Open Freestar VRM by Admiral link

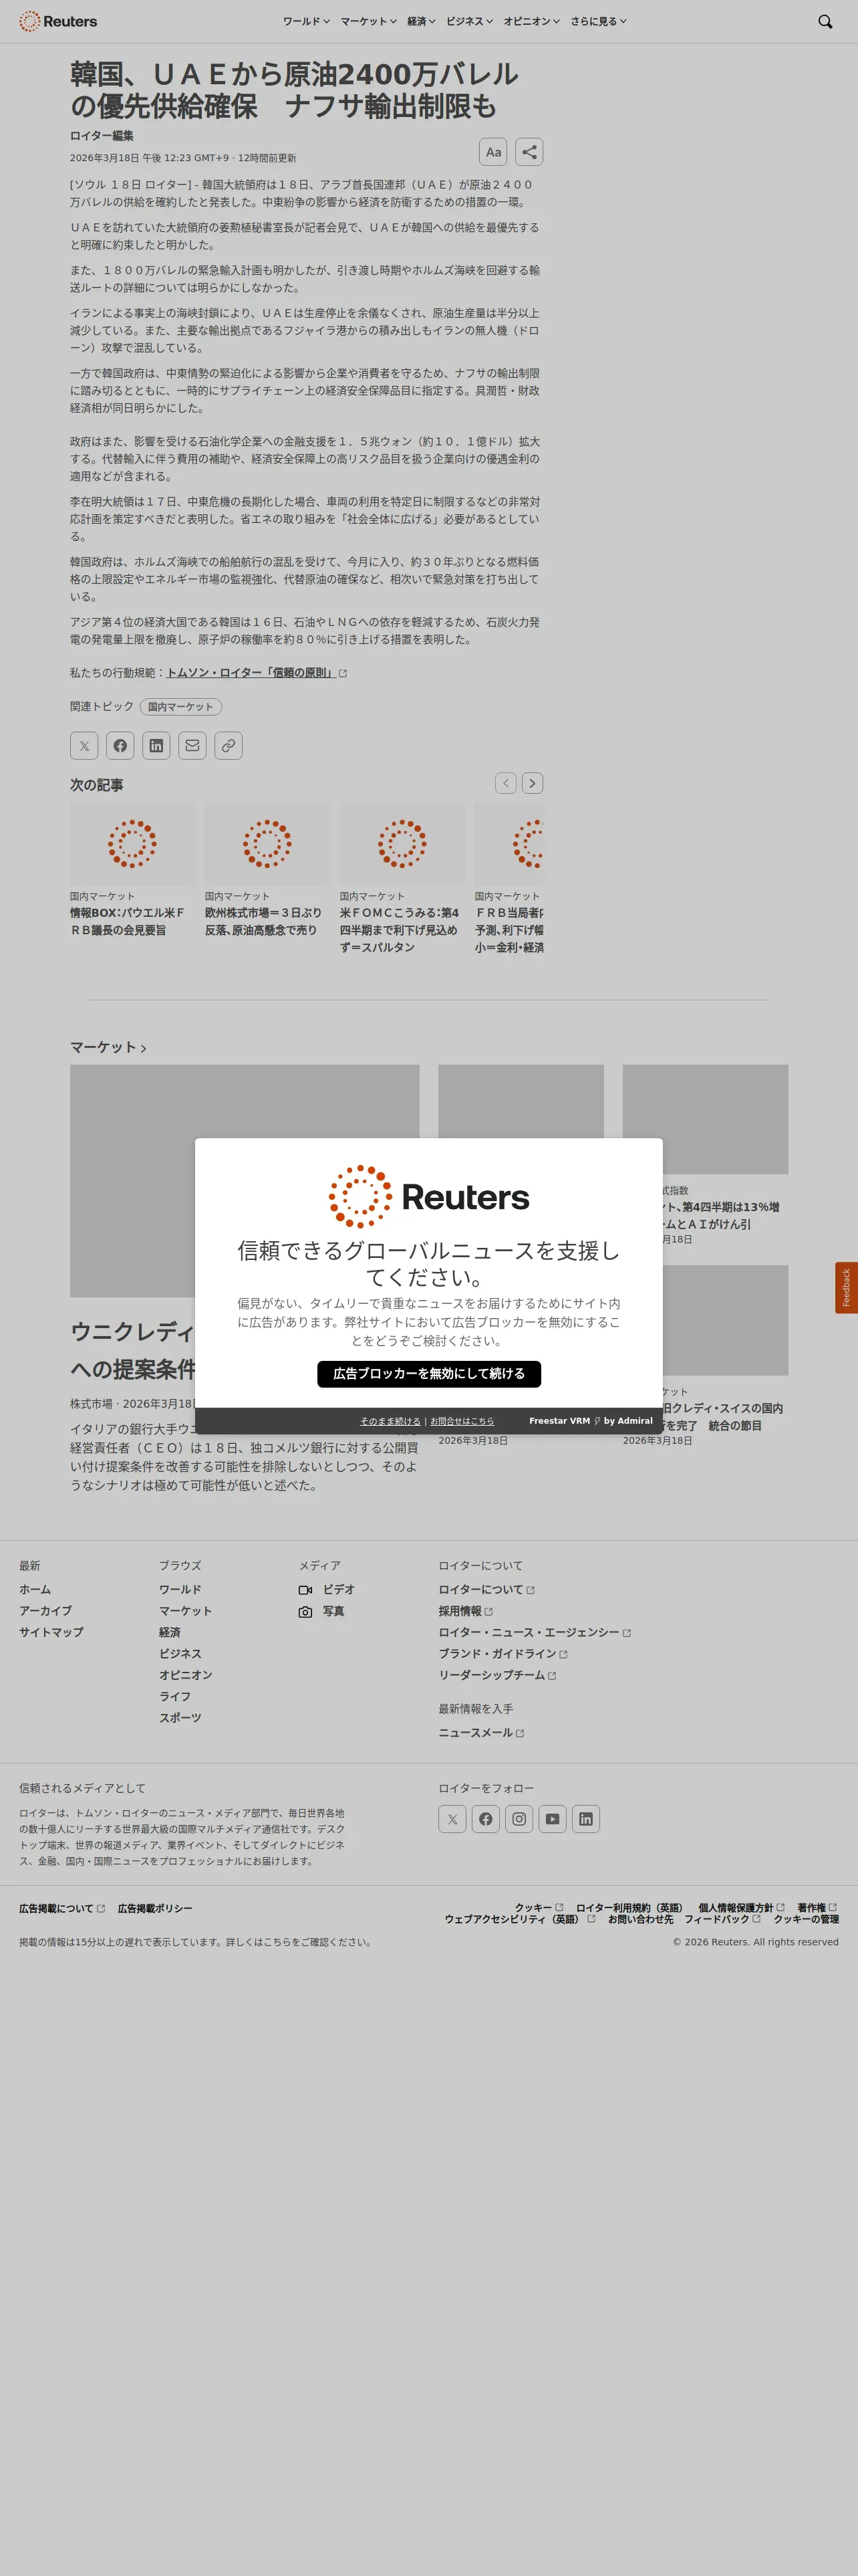pos(590,1421)
